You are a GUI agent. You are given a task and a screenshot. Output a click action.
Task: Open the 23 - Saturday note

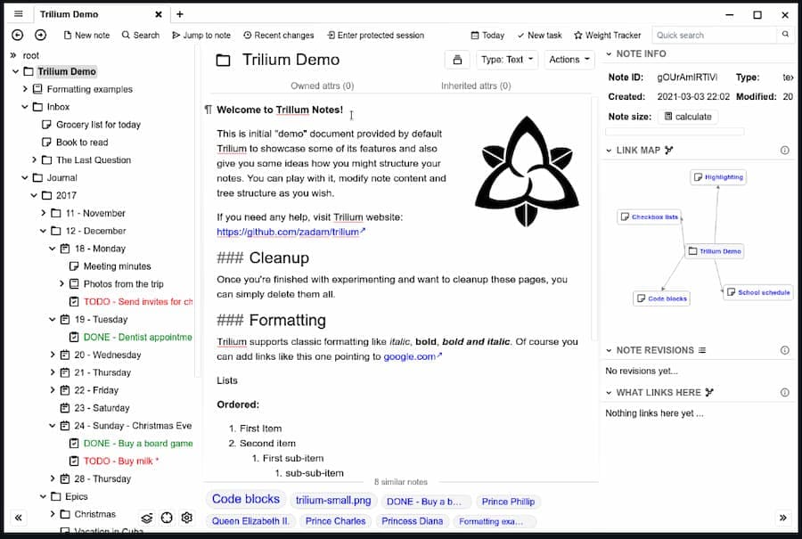click(x=102, y=407)
